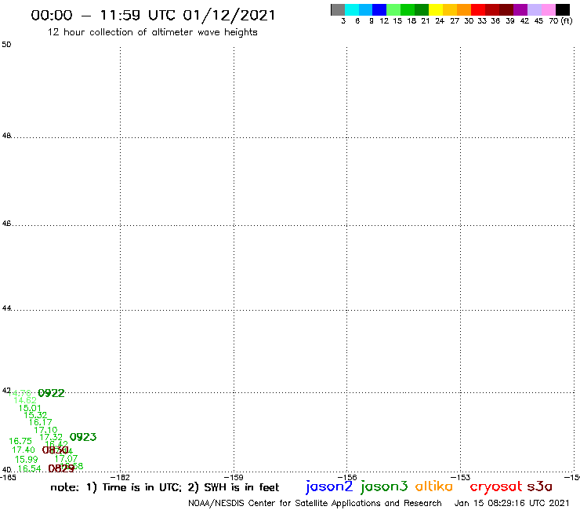The height and width of the screenshot is (510, 580).
Task: Click the gray swatch in the color scale
Action: 338,10
